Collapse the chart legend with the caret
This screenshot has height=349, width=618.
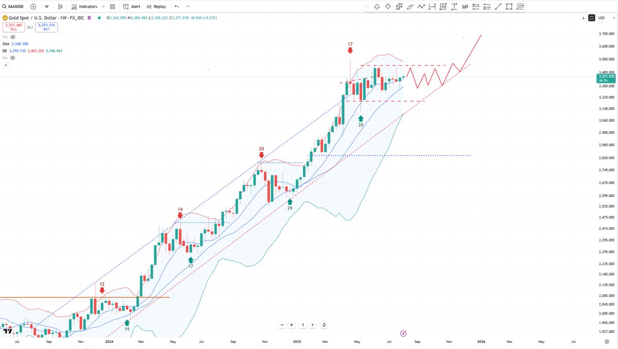point(5,64)
